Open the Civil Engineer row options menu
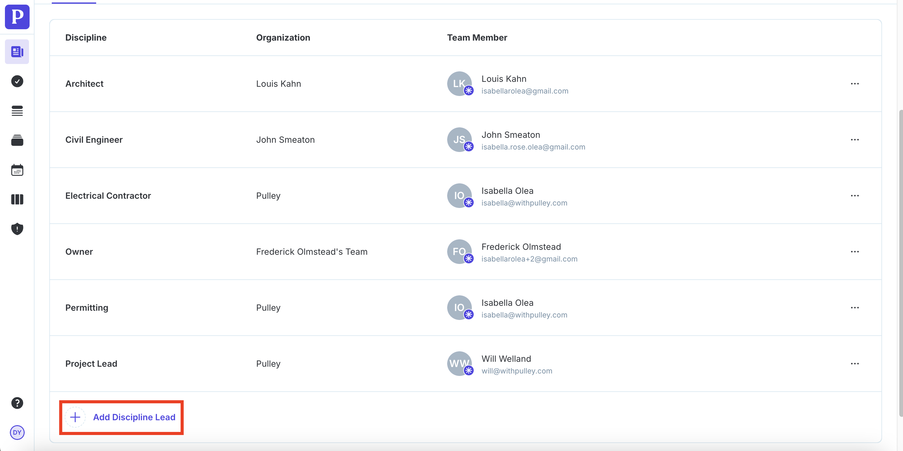Image resolution: width=903 pixels, height=451 pixels. (855, 140)
